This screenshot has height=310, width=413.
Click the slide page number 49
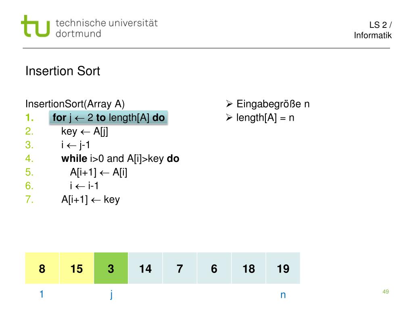click(386, 291)
